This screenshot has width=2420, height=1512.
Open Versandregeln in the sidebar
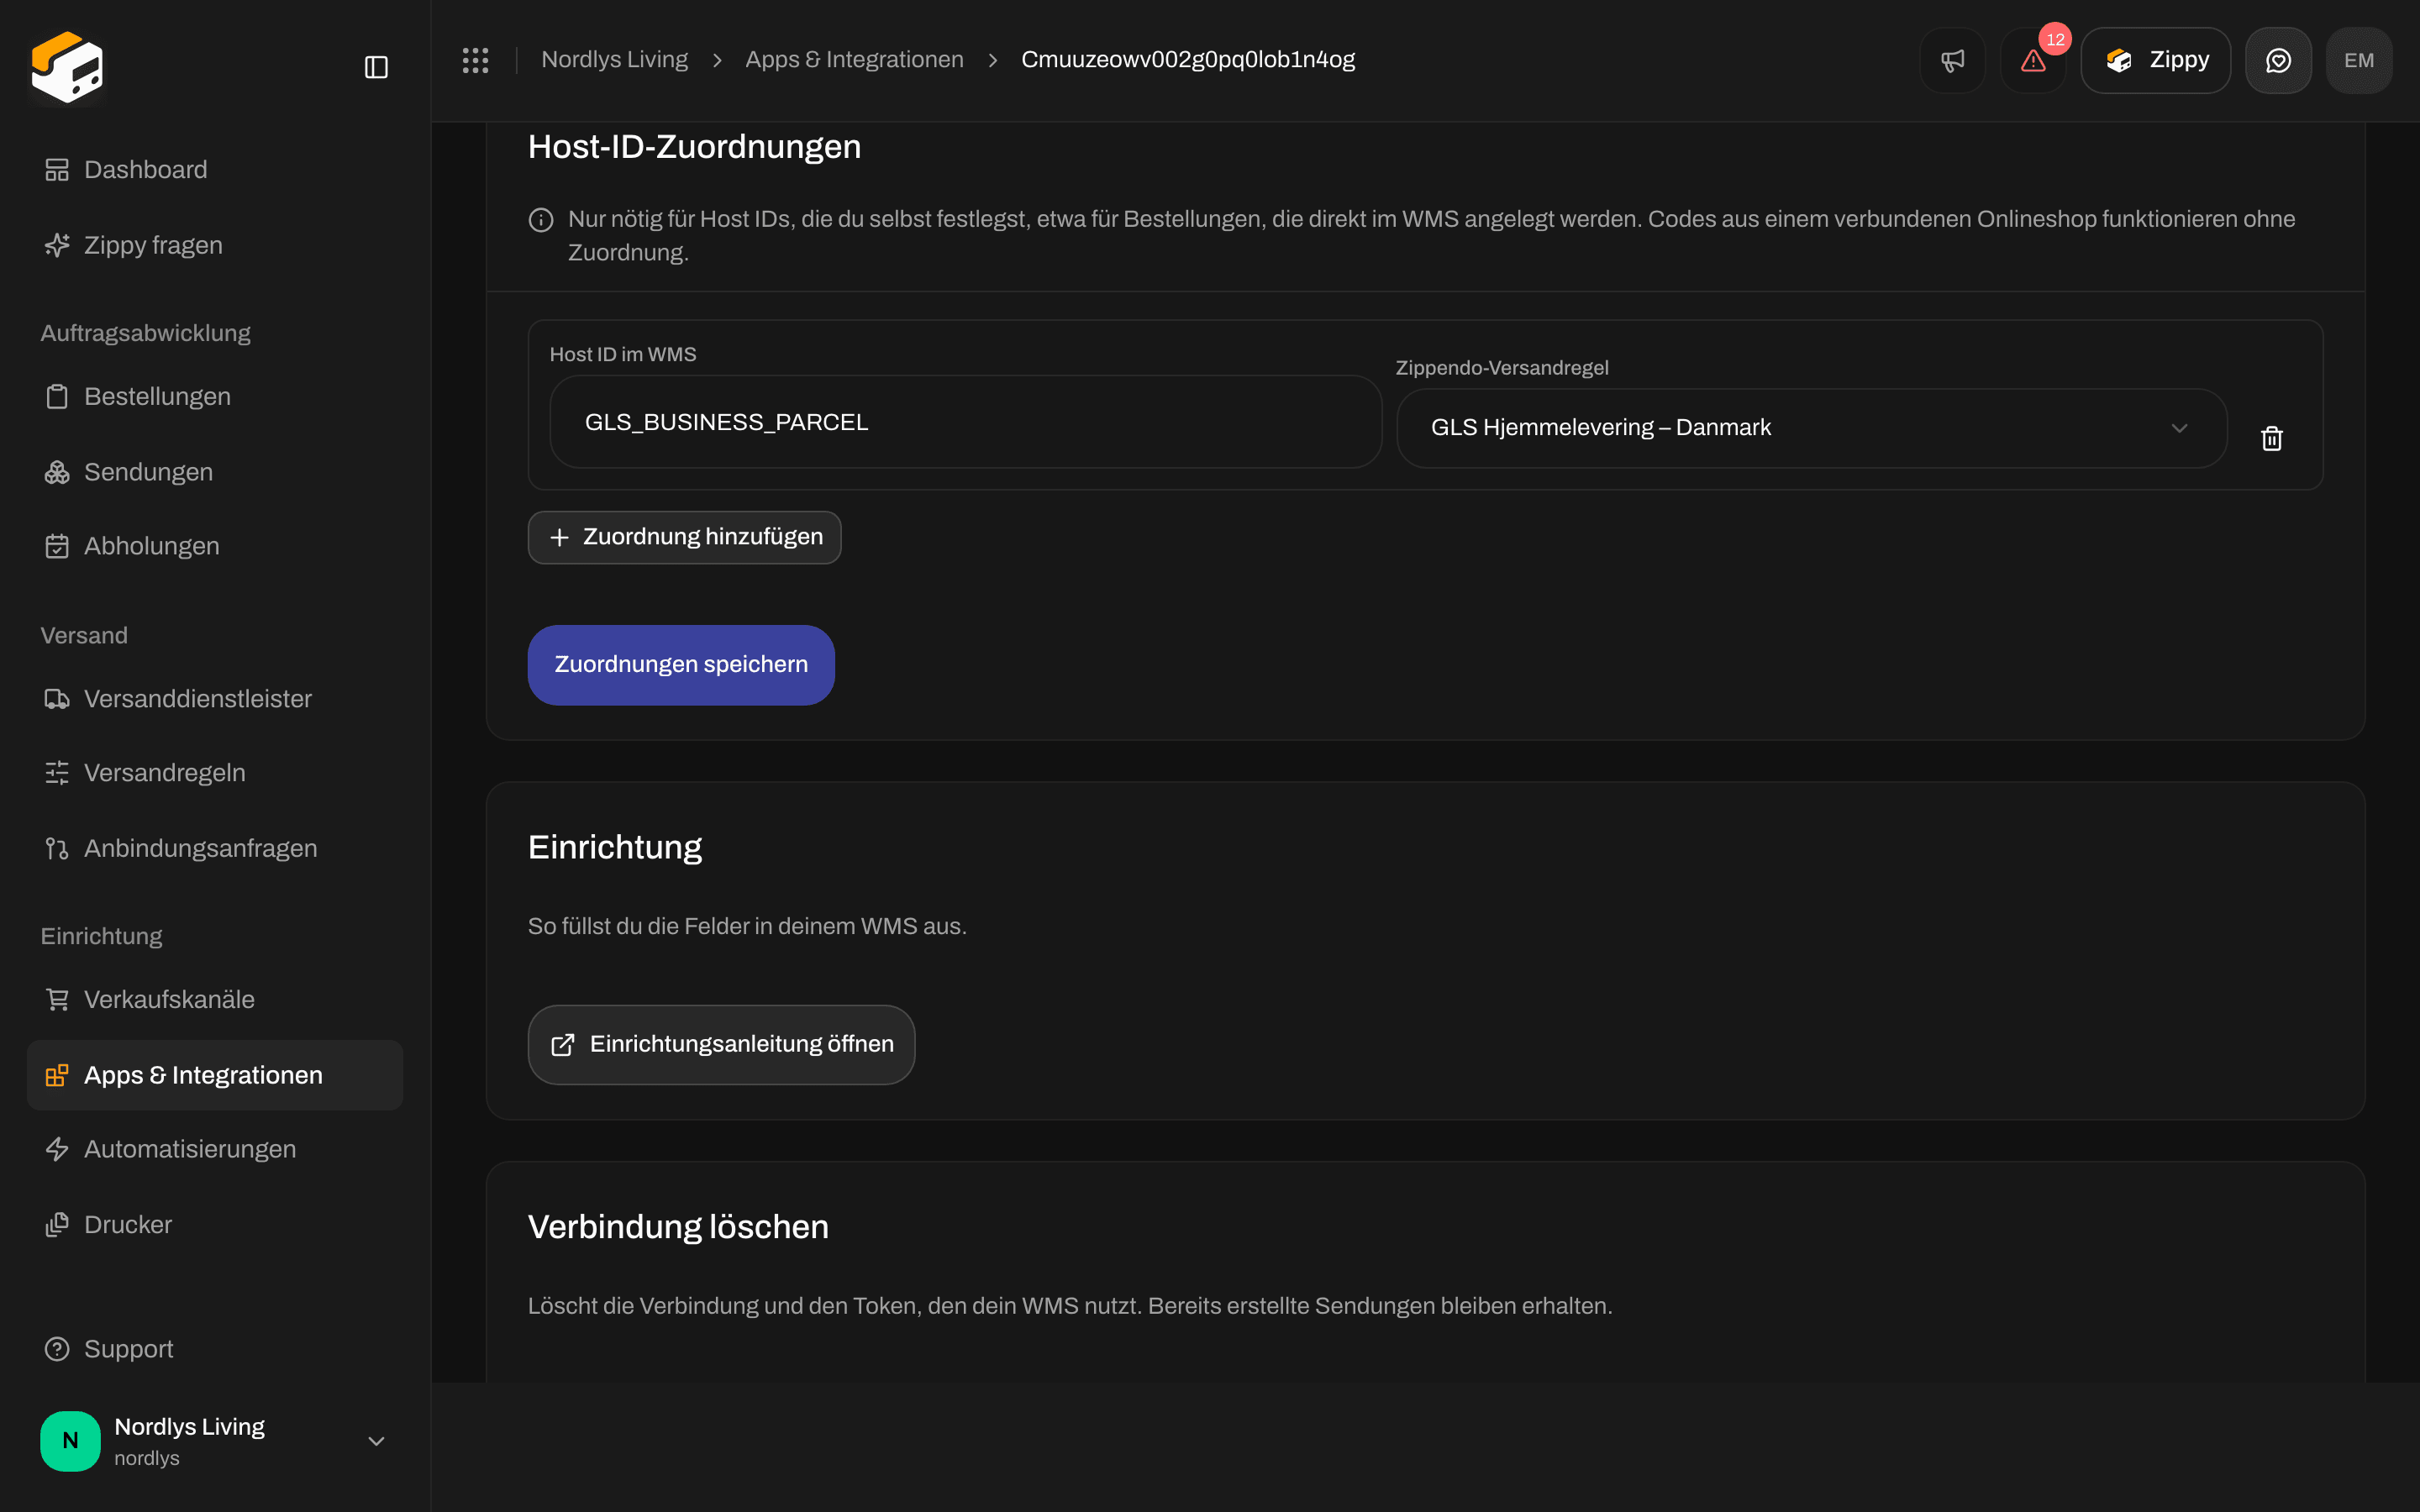point(215,773)
